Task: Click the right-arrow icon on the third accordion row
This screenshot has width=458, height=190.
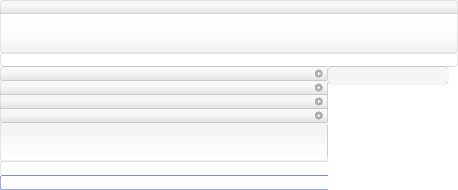Action: (x=319, y=101)
